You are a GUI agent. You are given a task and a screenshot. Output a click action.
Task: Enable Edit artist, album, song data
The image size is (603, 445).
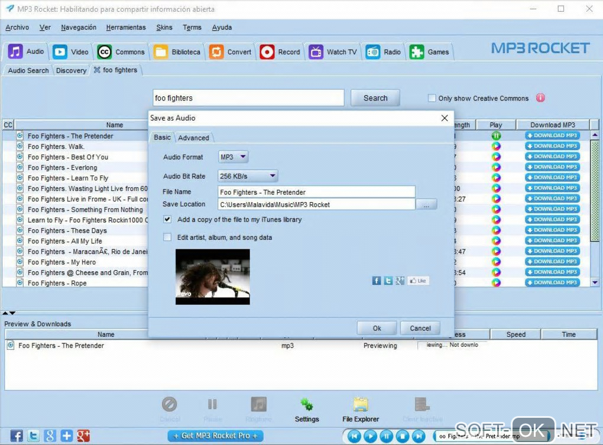pyautogui.click(x=167, y=237)
